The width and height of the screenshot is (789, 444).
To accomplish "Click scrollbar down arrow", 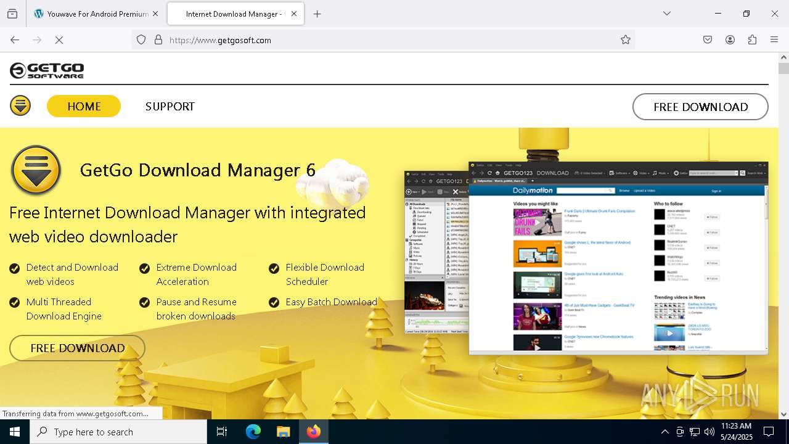I will (x=783, y=414).
